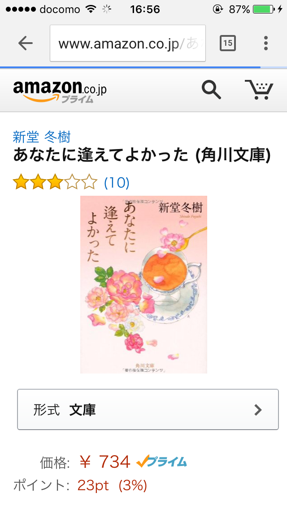Open the shopping cart icon
287x510 pixels.
click(259, 89)
